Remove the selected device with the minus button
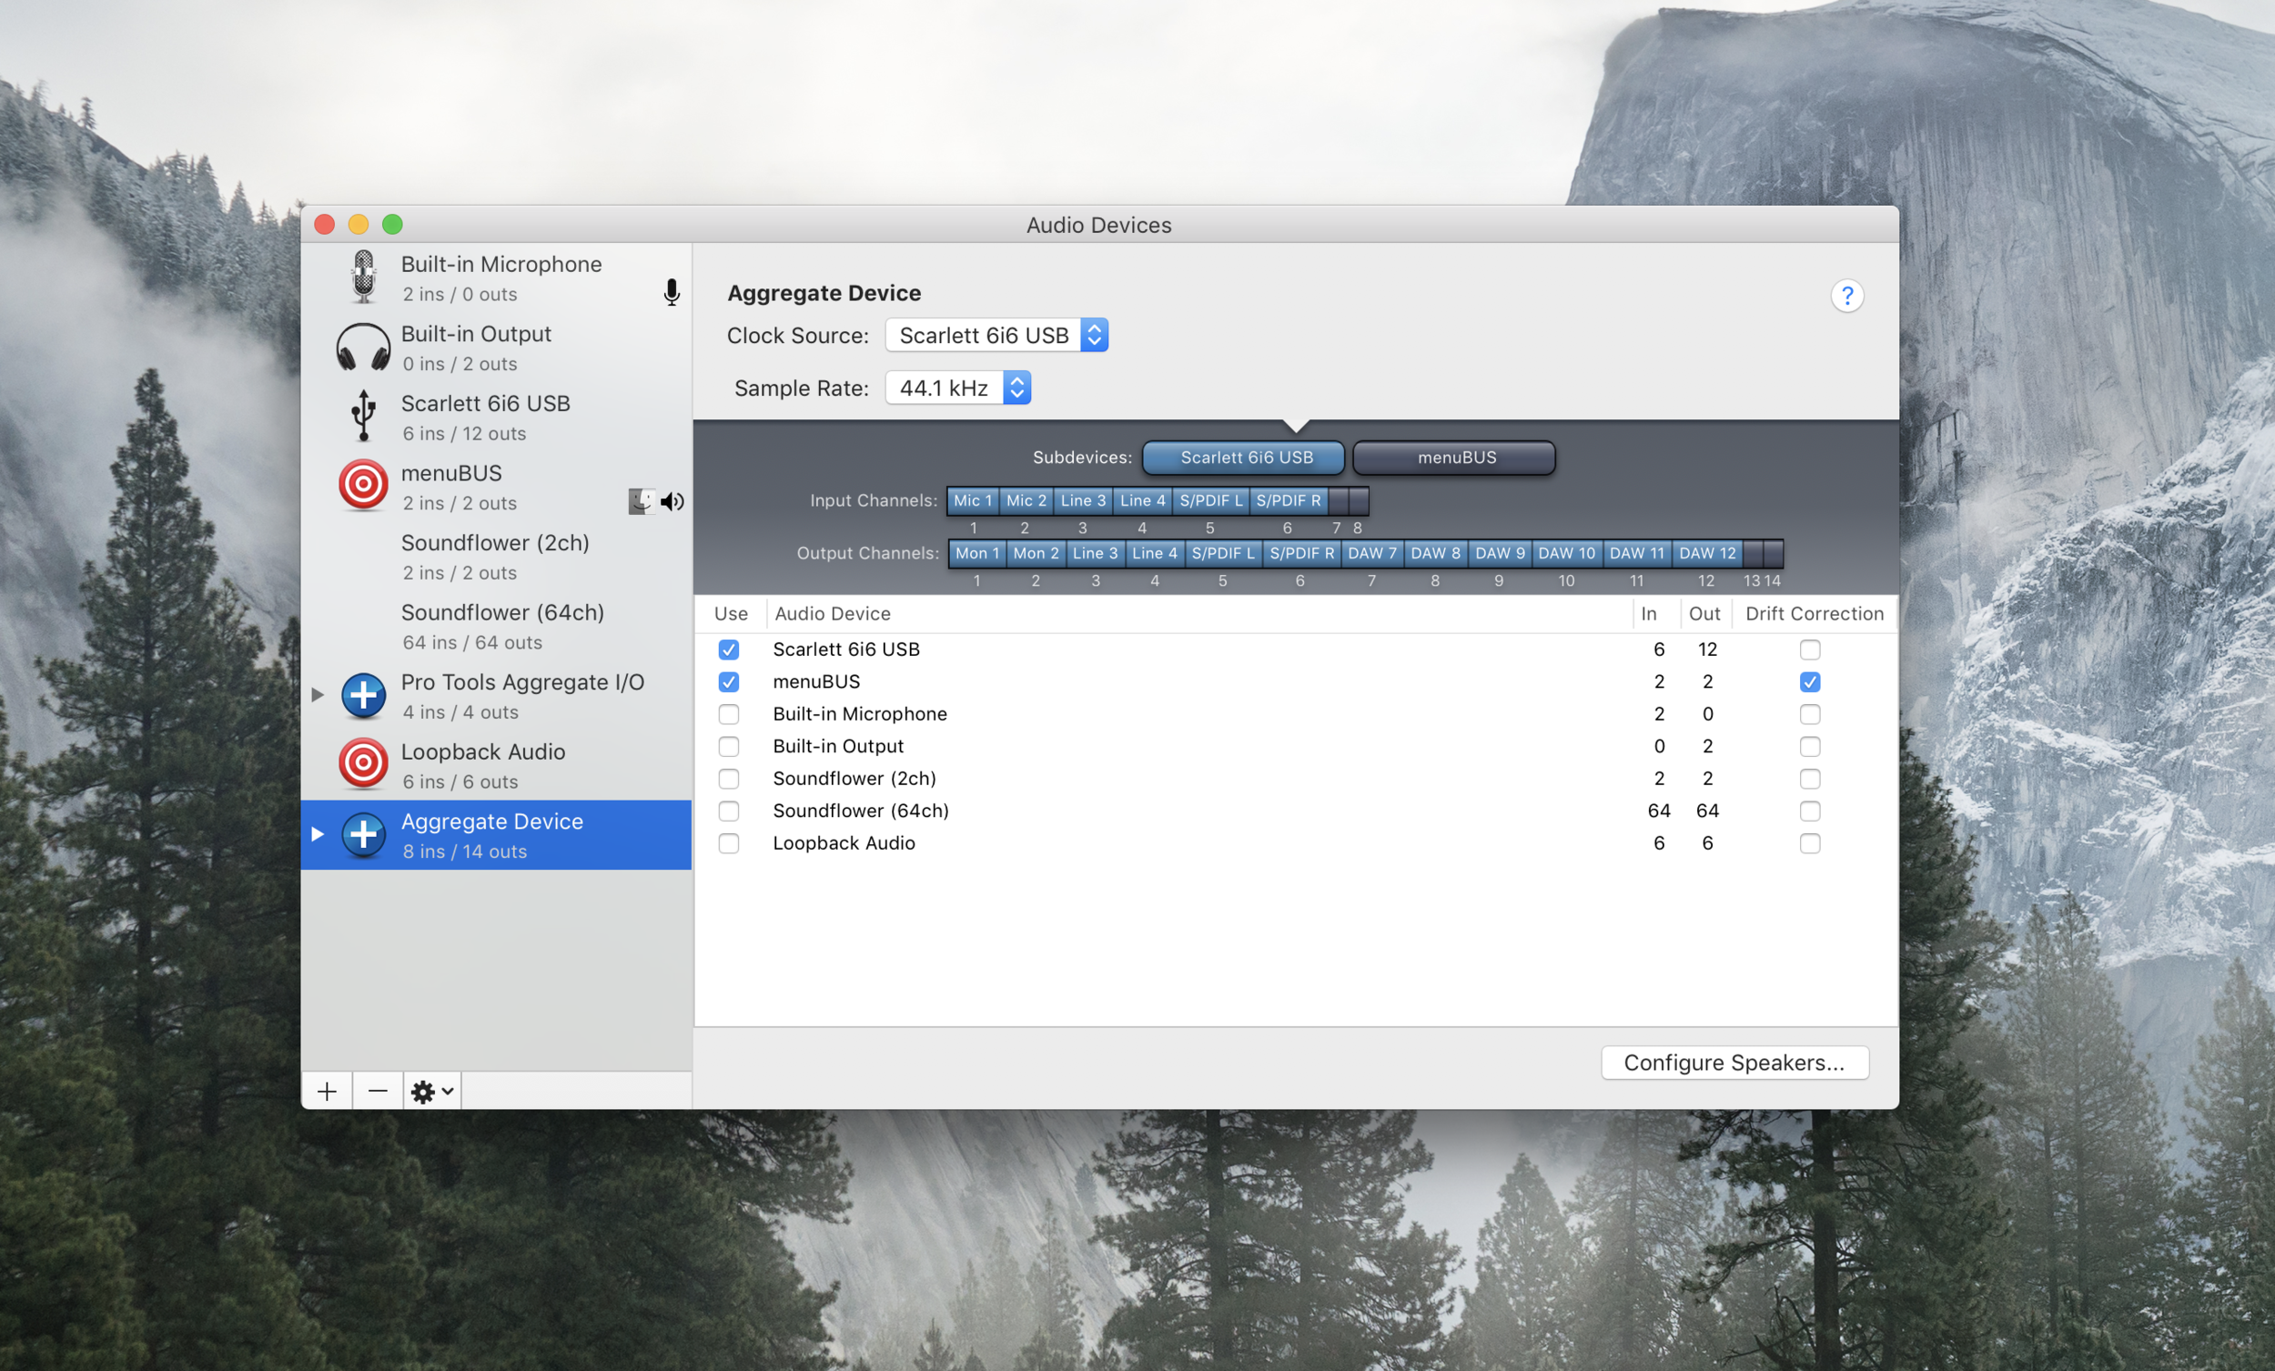2275x1371 pixels. [x=378, y=1092]
